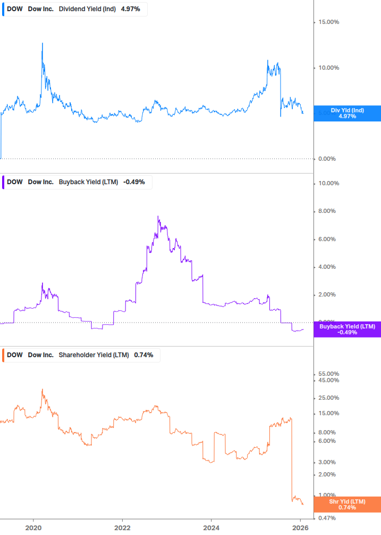
Task: Click Dow Inc. in the Shareholder Yield legend
Action: pos(41,355)
